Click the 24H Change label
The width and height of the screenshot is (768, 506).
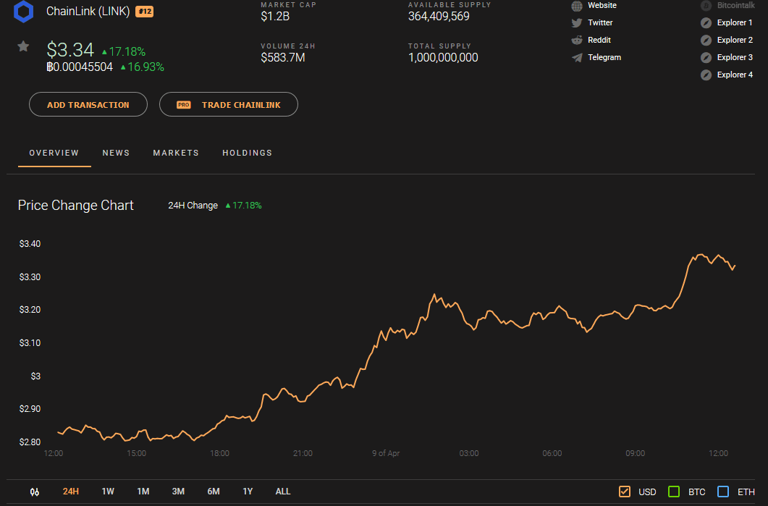point(193,206)
